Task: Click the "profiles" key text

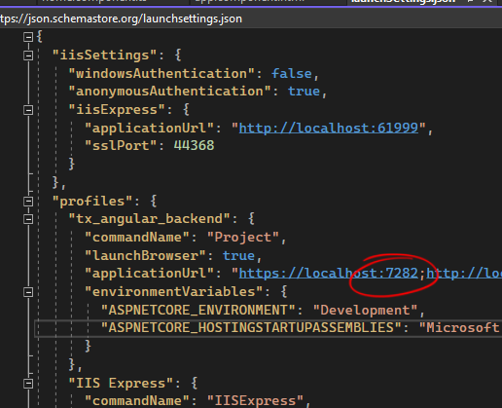Action: point(92,202)
